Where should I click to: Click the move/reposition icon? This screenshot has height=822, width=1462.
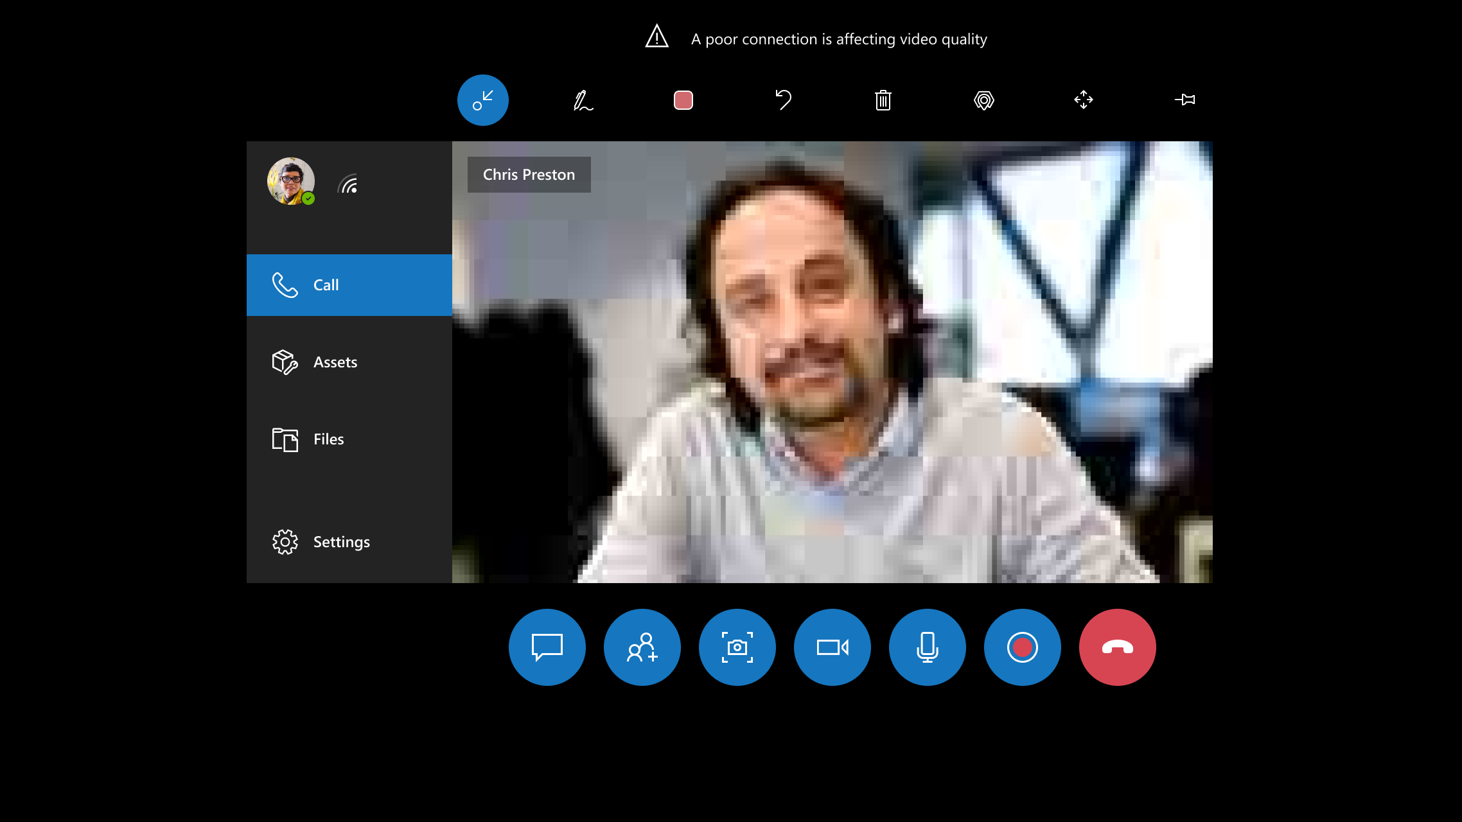tap(1084, 100)
